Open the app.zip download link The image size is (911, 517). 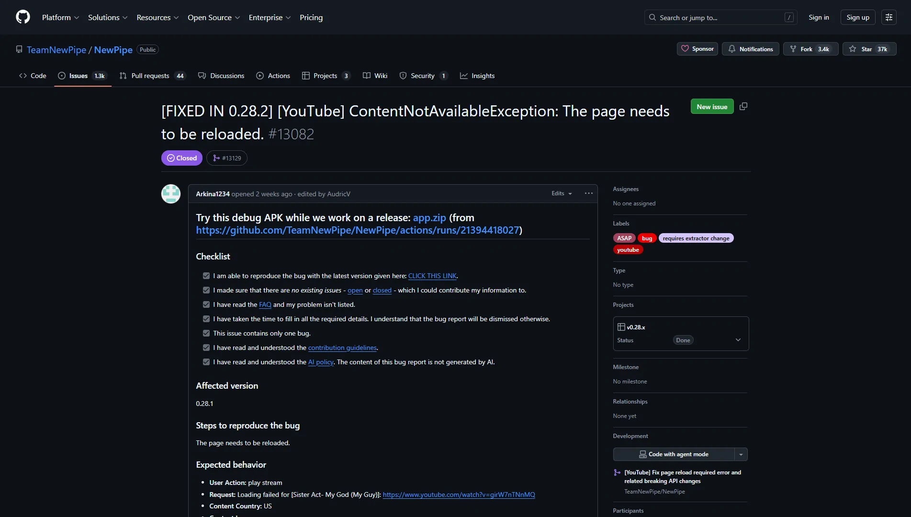click(429, 218)
